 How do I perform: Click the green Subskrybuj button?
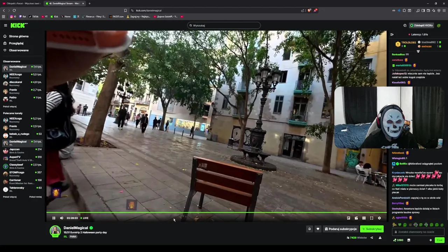[372, 229]
